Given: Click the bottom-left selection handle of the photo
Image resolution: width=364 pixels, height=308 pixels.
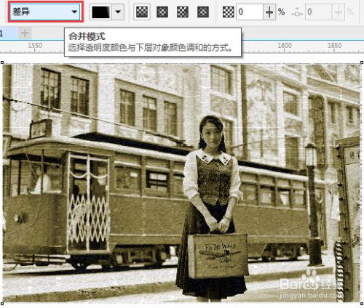Looking at the screenshot, I should tap(2, 304).
